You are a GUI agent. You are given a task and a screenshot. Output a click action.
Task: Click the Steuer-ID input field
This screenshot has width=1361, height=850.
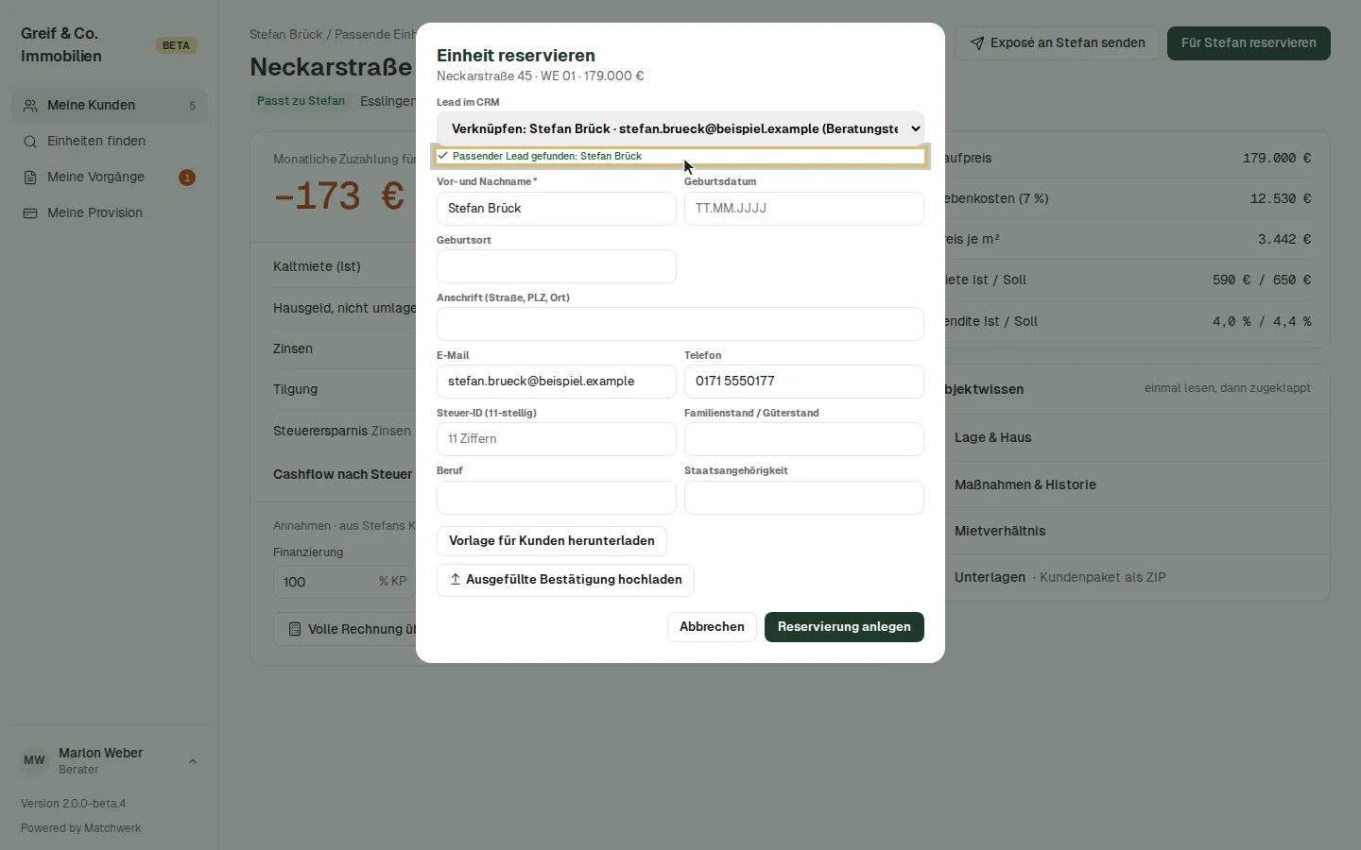pyautogui.click(x=557, y=439)
